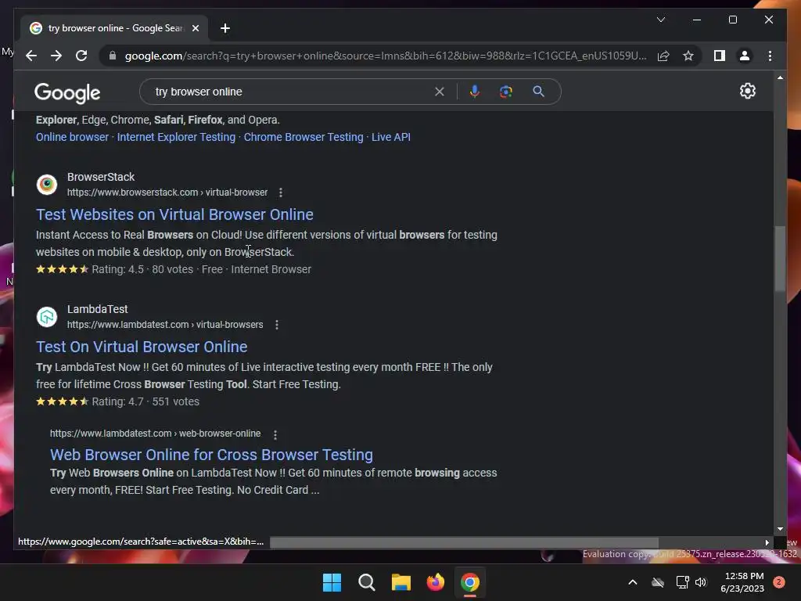Select the 'try browser online' tab
Image resolution: width=801 pixels, height=601 pixels.
pyautogui.click(x=113, y=28)
